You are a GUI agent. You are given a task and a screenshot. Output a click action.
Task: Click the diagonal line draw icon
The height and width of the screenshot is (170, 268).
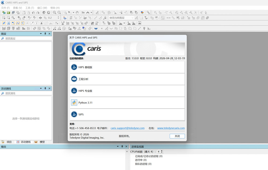pyautogui.click(x=139, y=28)
